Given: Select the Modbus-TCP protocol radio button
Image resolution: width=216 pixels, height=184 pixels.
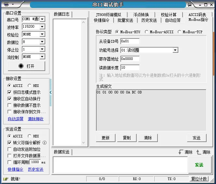Looking at the screenshot, I should (x=179, y=32).
